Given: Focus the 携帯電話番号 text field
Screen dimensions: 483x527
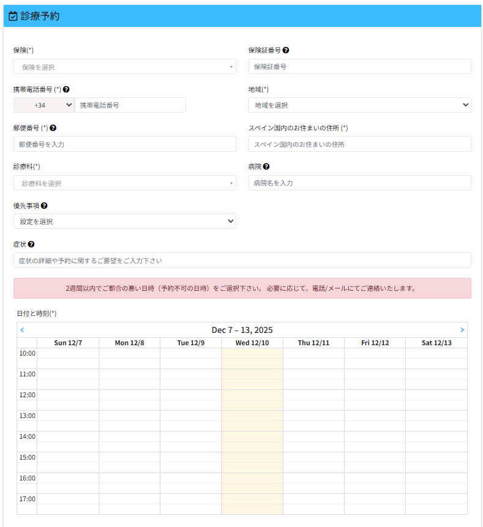Looking at the screenshot, I should (130, 105).
